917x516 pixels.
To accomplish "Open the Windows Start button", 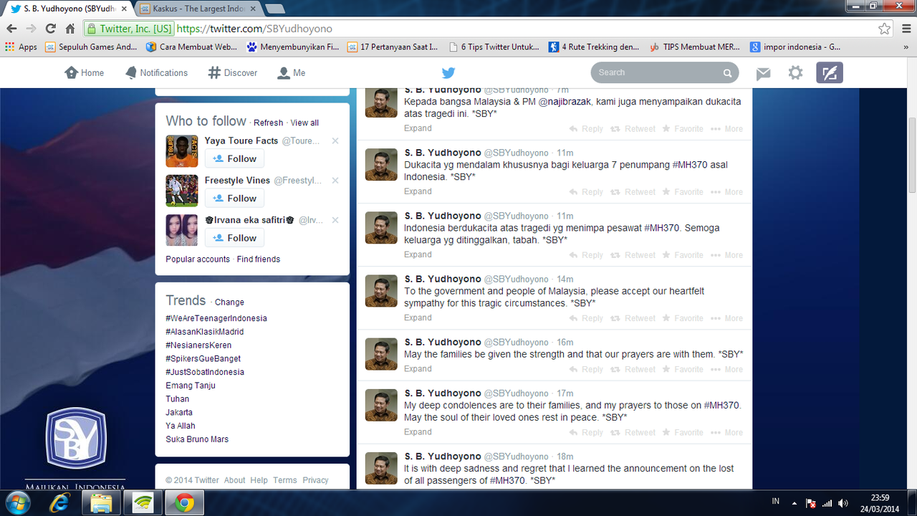I will 17,502.
